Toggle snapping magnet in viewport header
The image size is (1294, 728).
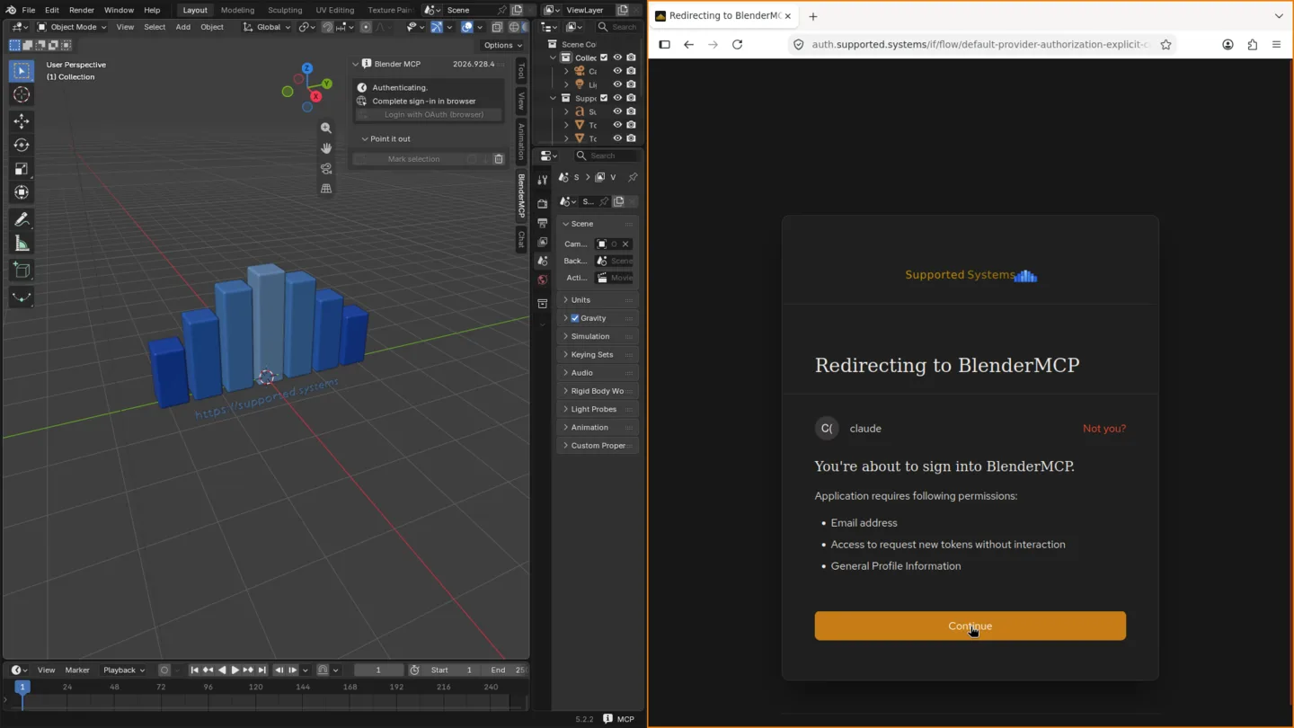point(327,27)
